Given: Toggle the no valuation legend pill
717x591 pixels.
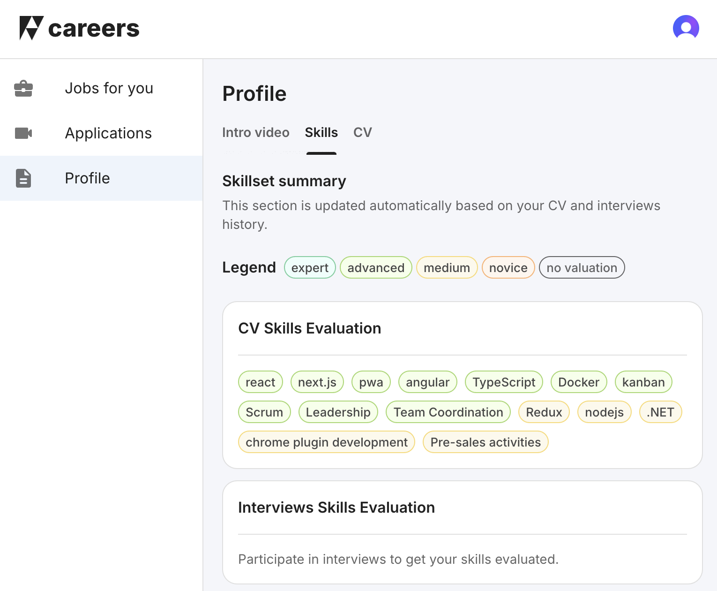Looking at the screenshot, I should [582, 267].
